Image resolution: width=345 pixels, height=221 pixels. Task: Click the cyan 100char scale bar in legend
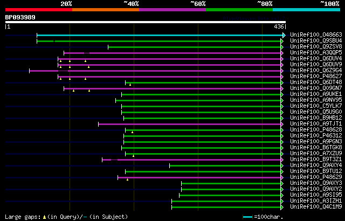click(x=247, y=217)
